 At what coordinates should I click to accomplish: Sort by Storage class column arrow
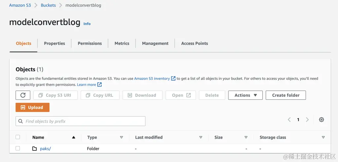[323, 137]
